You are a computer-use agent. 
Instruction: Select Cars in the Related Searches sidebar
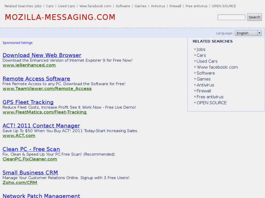(x=201, y=55)
